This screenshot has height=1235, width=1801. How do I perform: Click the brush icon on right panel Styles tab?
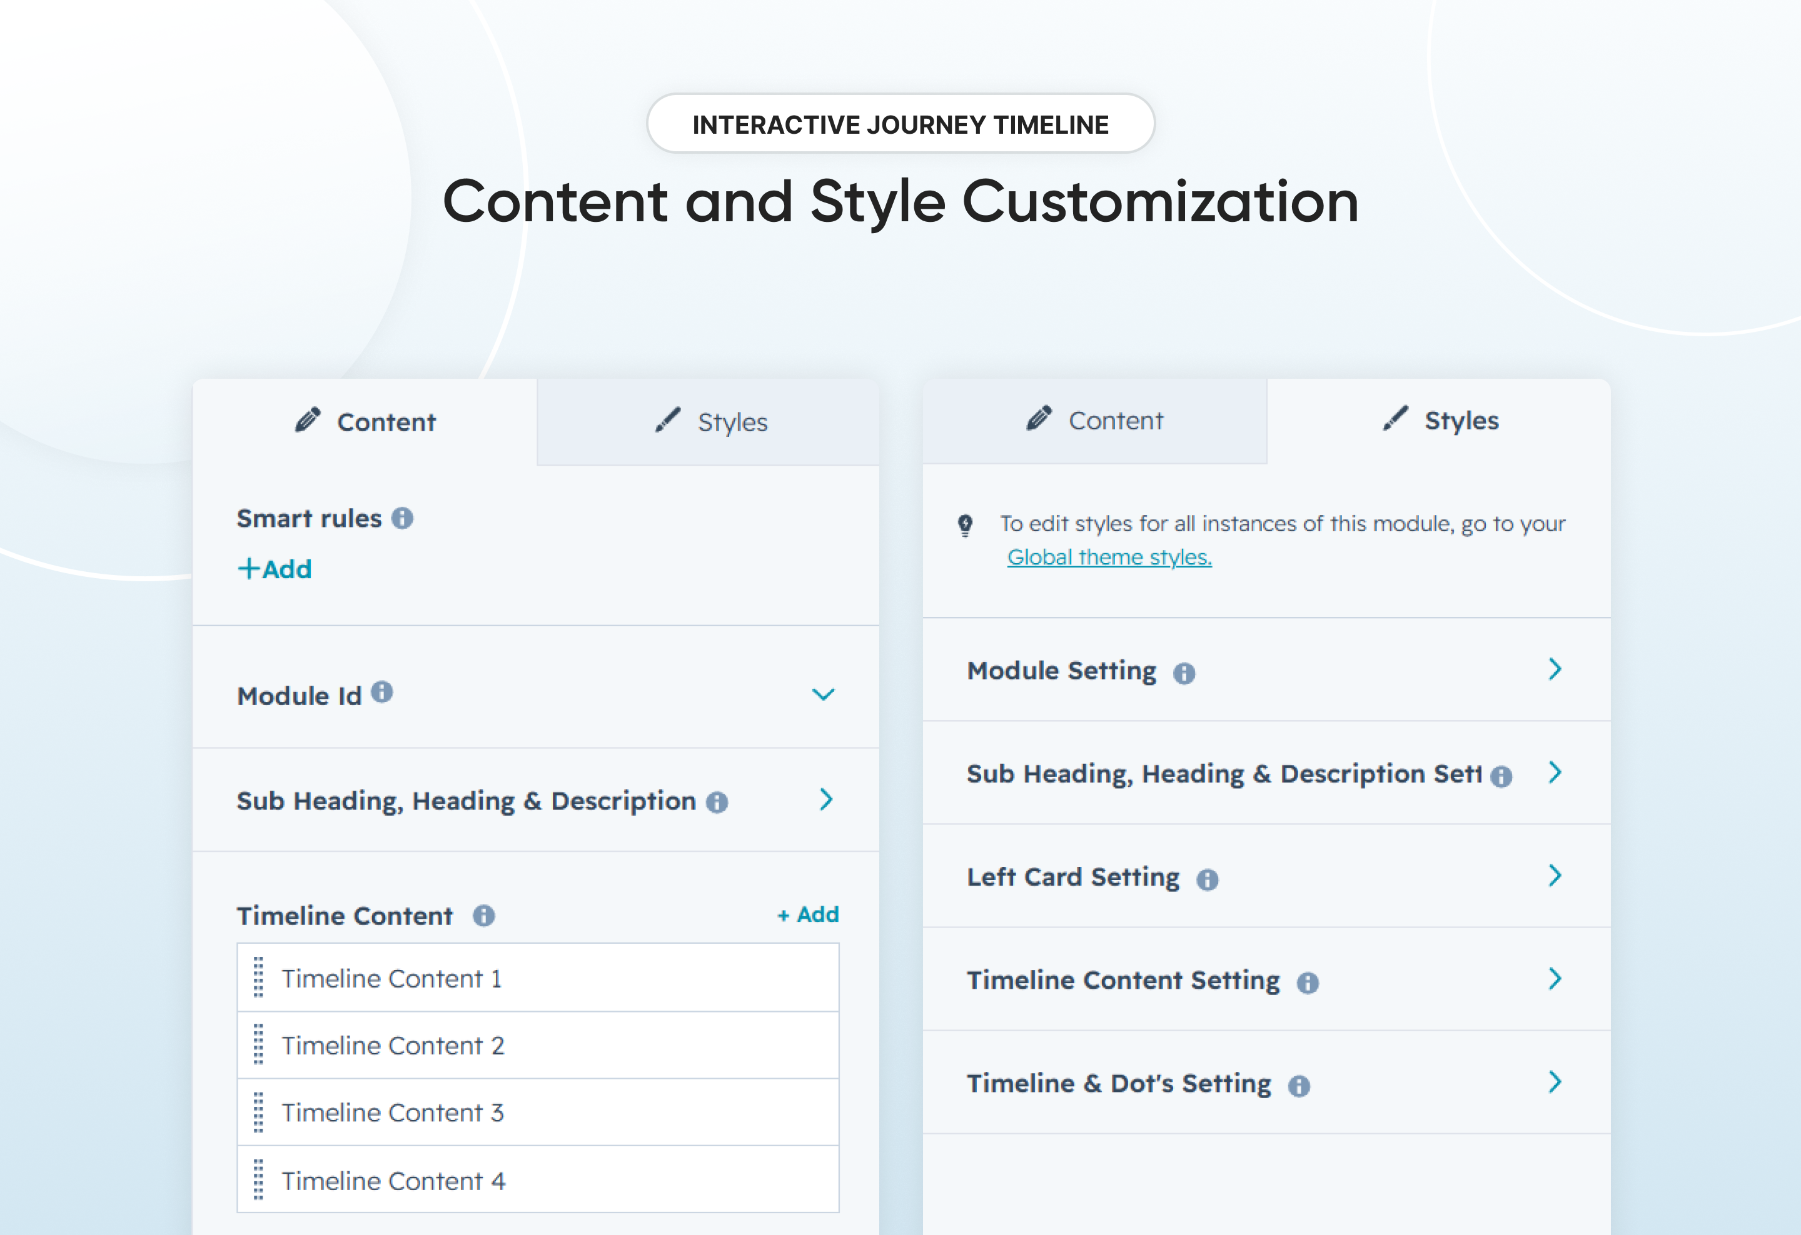[1396, 418]
